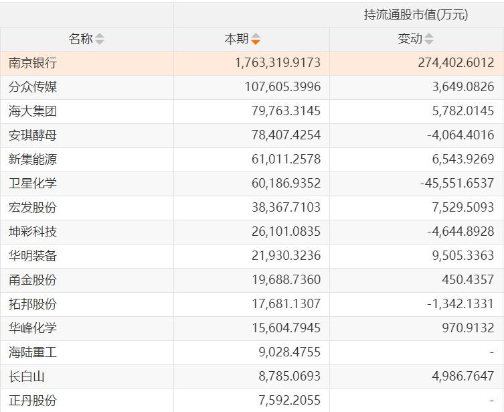This screenshot has height=412, width=504.
Task: Open the 分众传媒 stock link
Action: (x=33, y=87)
